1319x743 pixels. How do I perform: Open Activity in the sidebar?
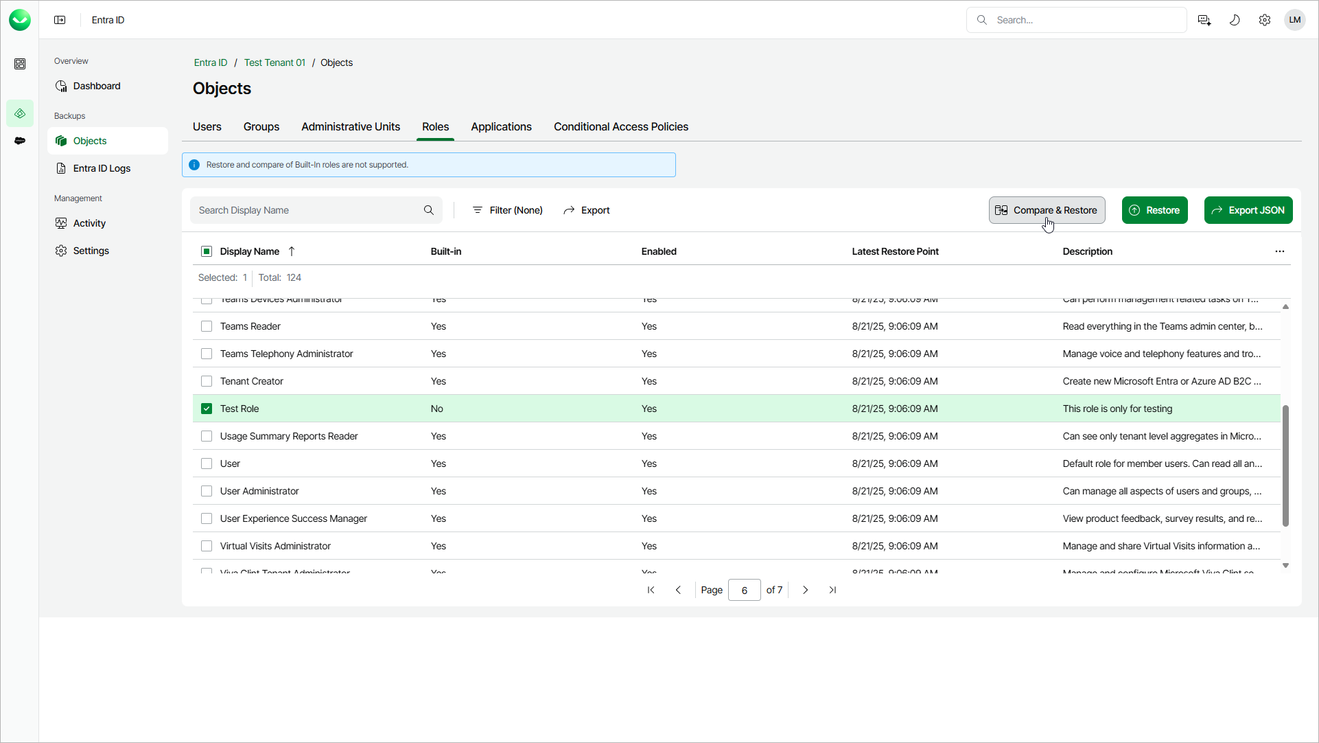pyautogui.click(x=89, y=223)
